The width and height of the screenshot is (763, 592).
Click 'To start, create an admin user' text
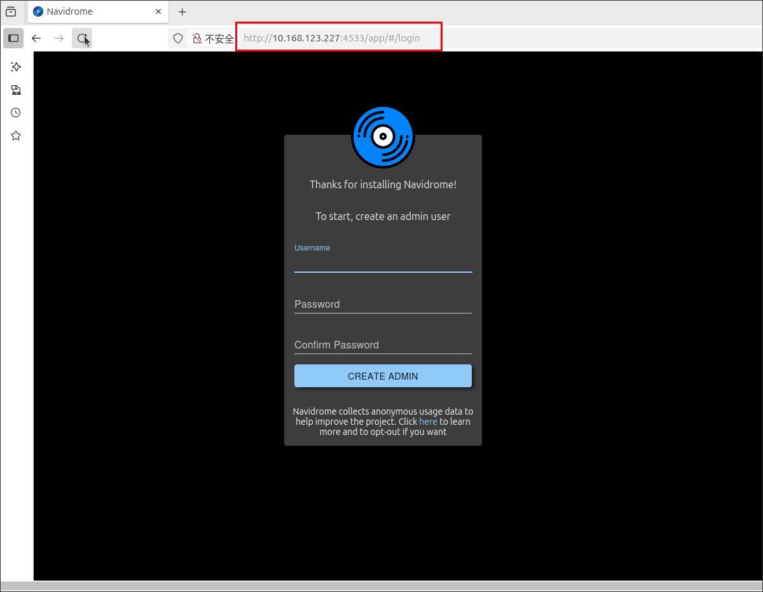pyautogui.click(x=383, y=216)
